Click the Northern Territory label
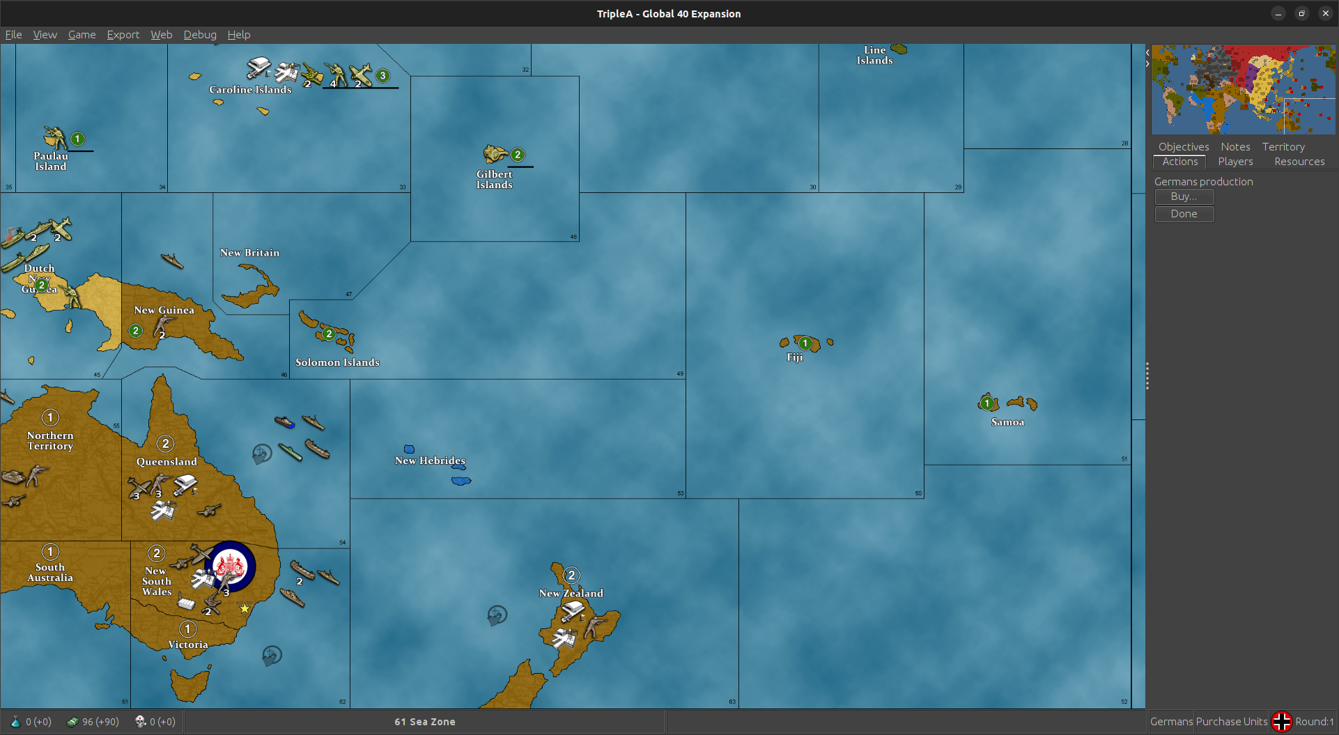Viewport: 1339px width, 735px height. click(50, 440)
